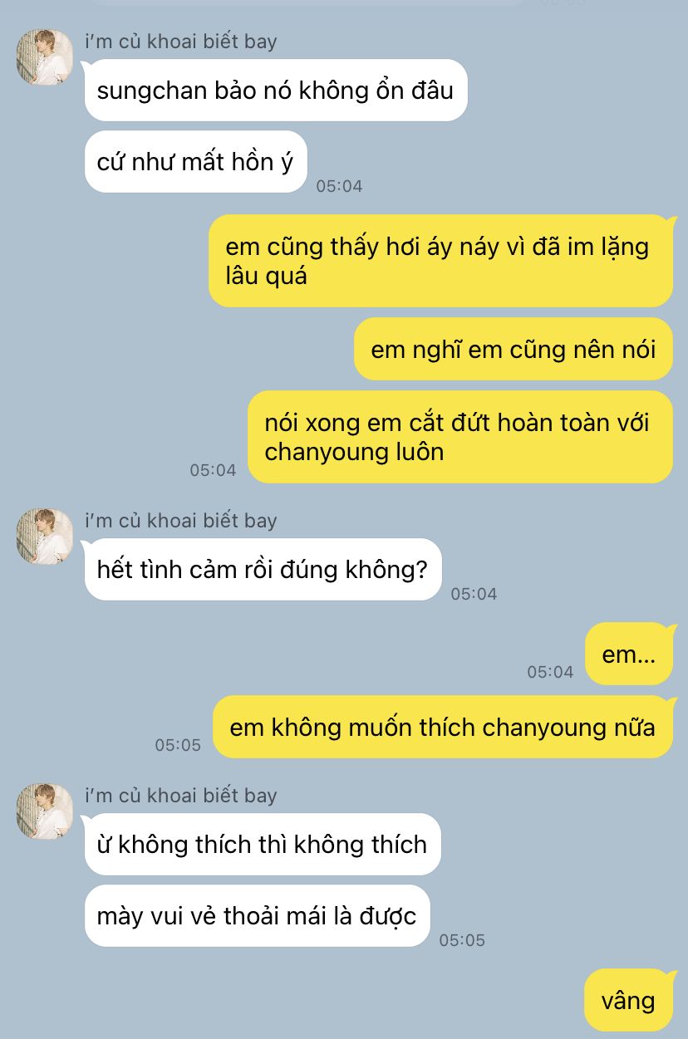Select the yellow bubble 'em cũng thấy hơi áy náy'
688x1039 pixels.
tap(440, 261)
